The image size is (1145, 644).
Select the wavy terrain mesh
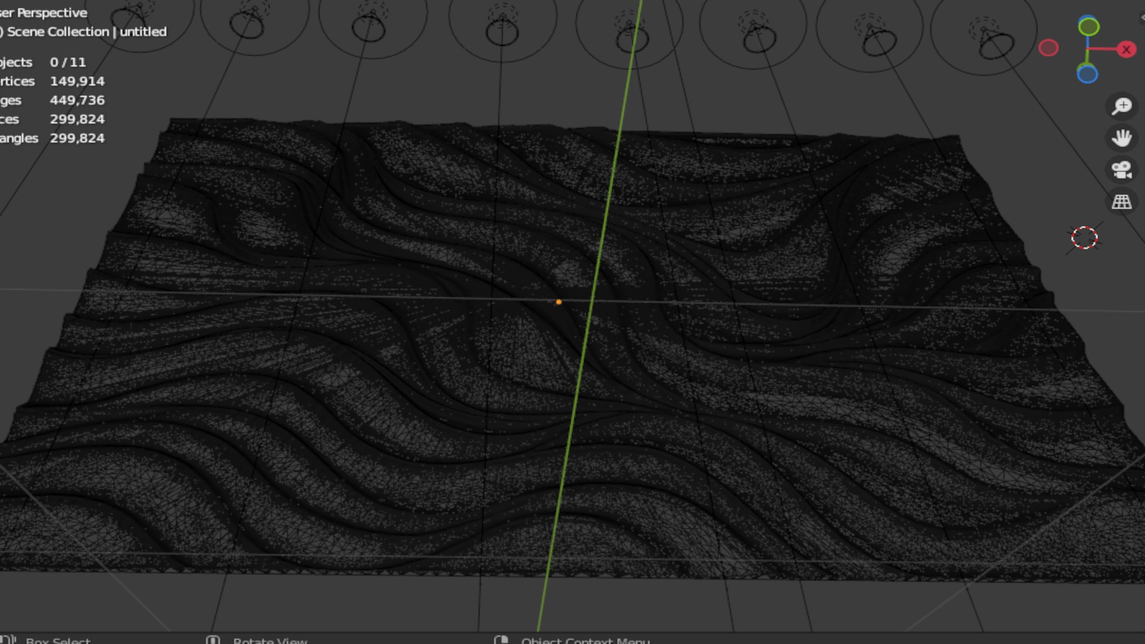point(417,388)
